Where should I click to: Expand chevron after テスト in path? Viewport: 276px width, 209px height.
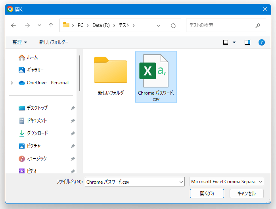coord(134,25)
